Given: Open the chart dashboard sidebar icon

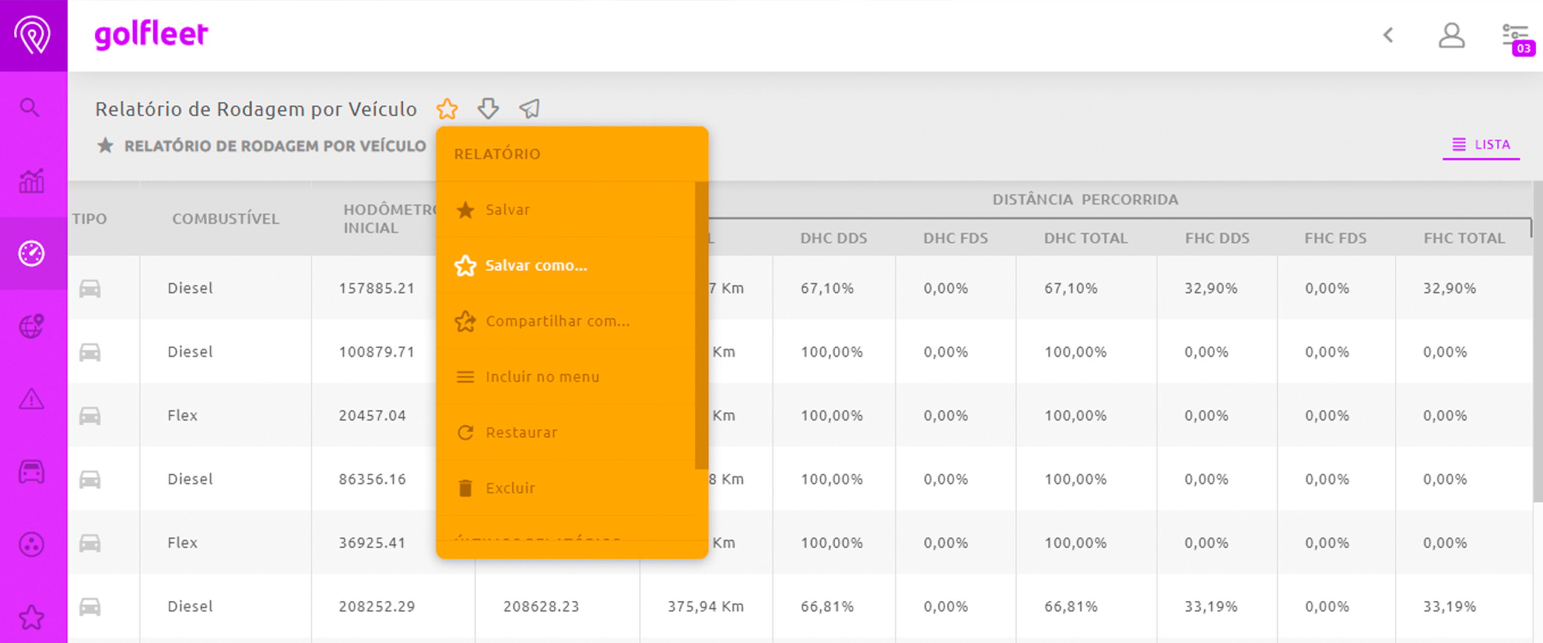Looking at the screenshot, I should 31,181.
